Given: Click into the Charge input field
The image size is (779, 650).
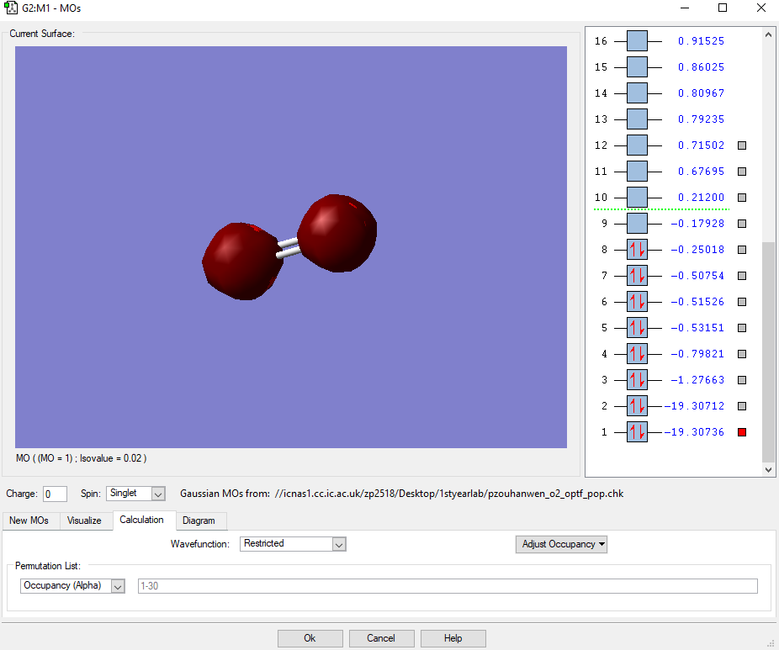Looking at the screenshot, I should tap(55, 494).
